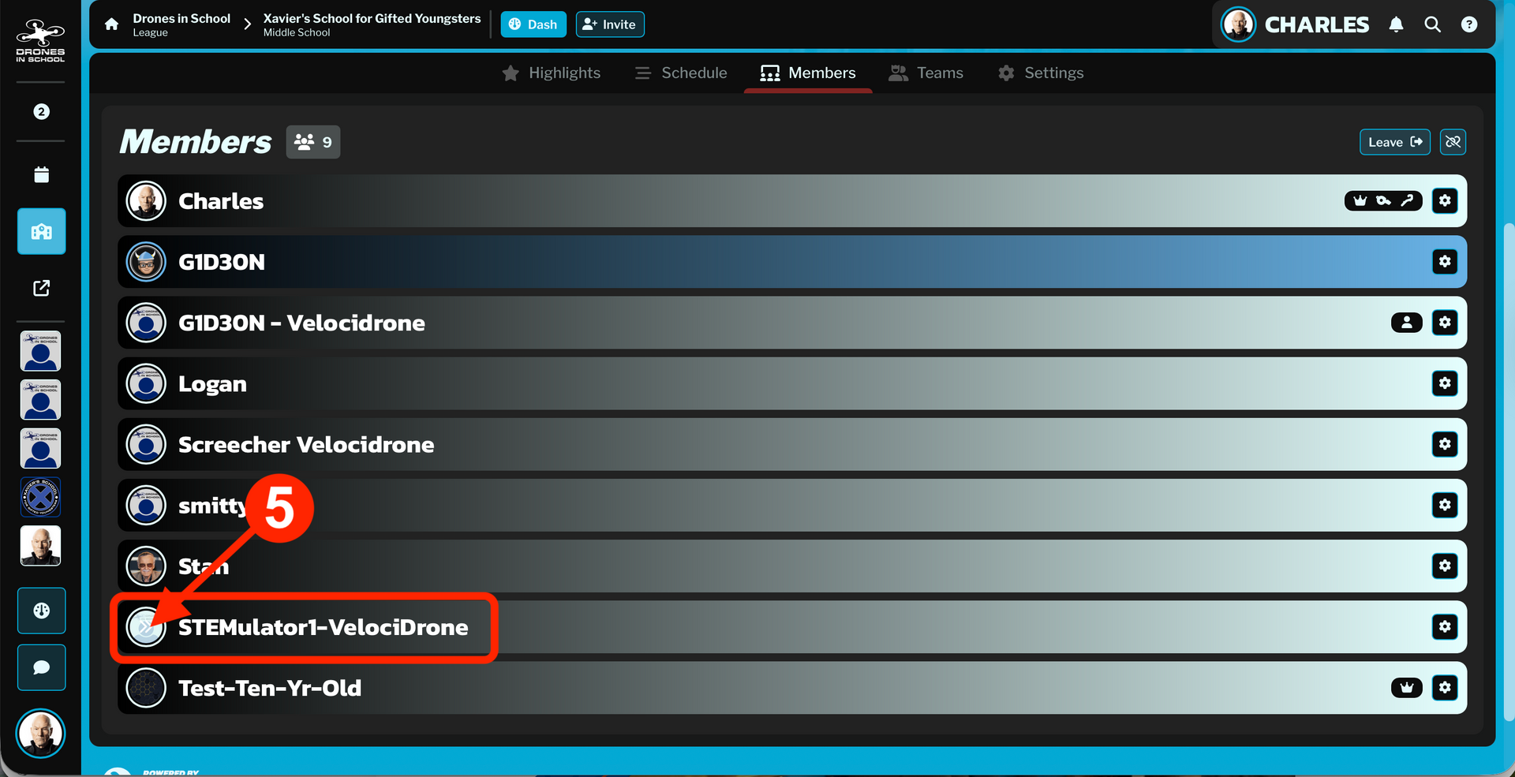Click the crown badge on Test-Ten-Yr-Old row
Screen dimensions: 1515x777
click(1407, 688)
